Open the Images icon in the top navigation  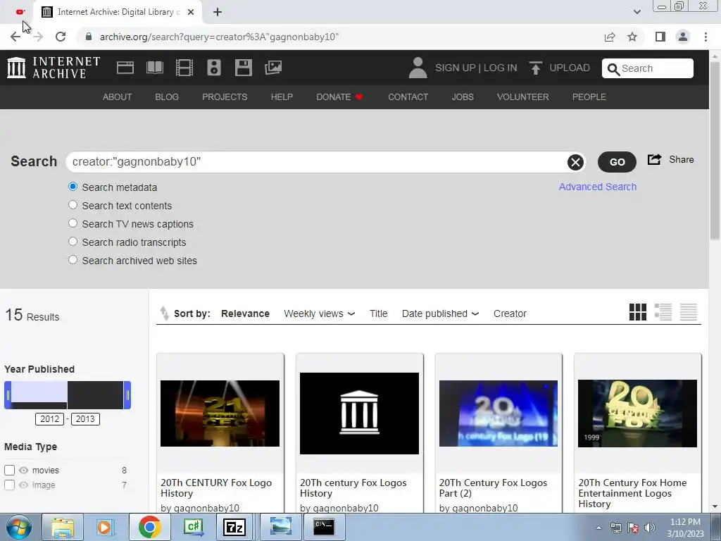click(x=273, y=68)
